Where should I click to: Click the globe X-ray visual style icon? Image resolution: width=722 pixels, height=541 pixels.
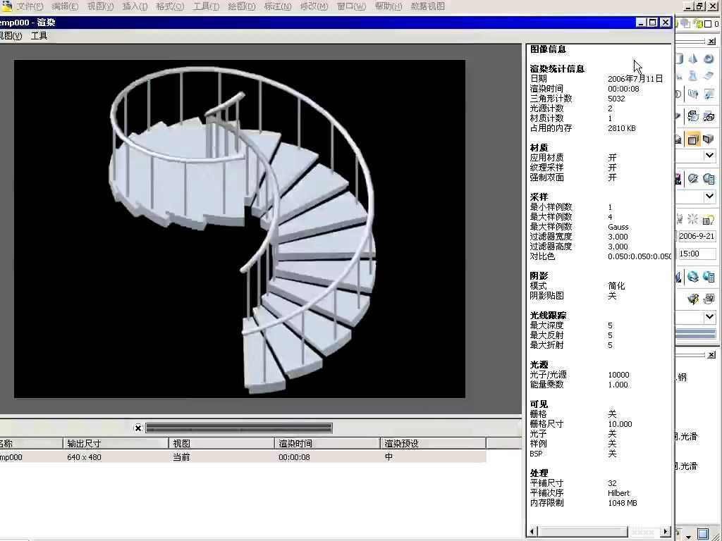click(x=693, y=178)
